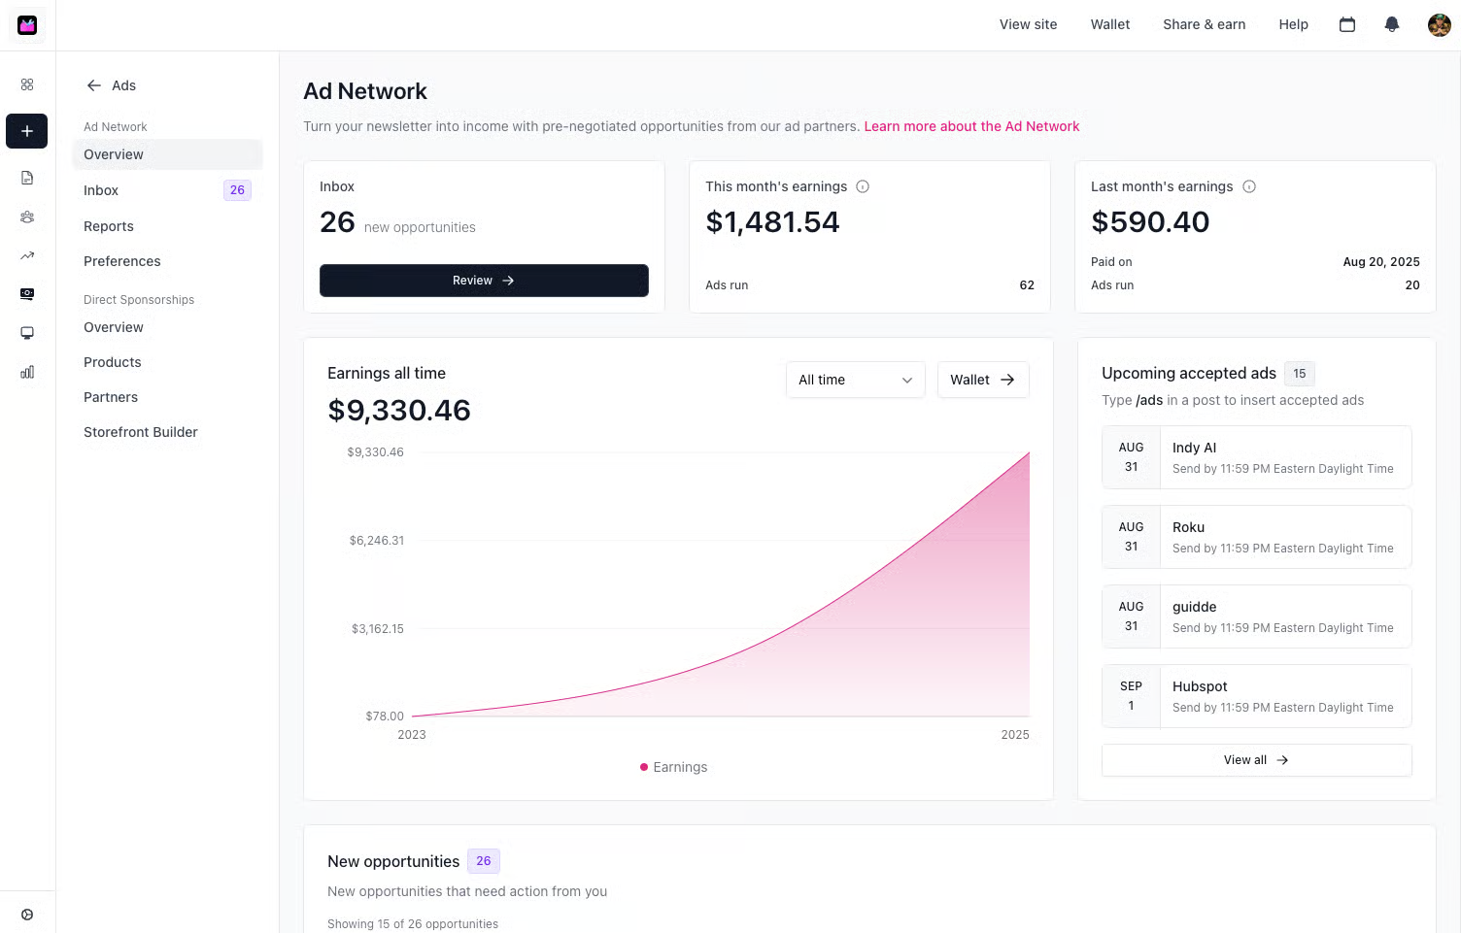This screenshot has width=1461, height=933.
Task: Open Inbox in the Ad Network menu
Action: 101,190
